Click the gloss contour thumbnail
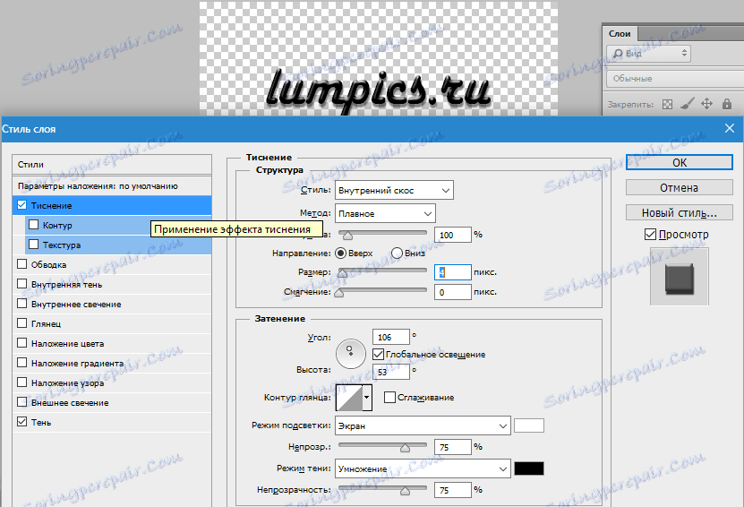This screenshot has height=507, width=744. click(x=349, y=398)
